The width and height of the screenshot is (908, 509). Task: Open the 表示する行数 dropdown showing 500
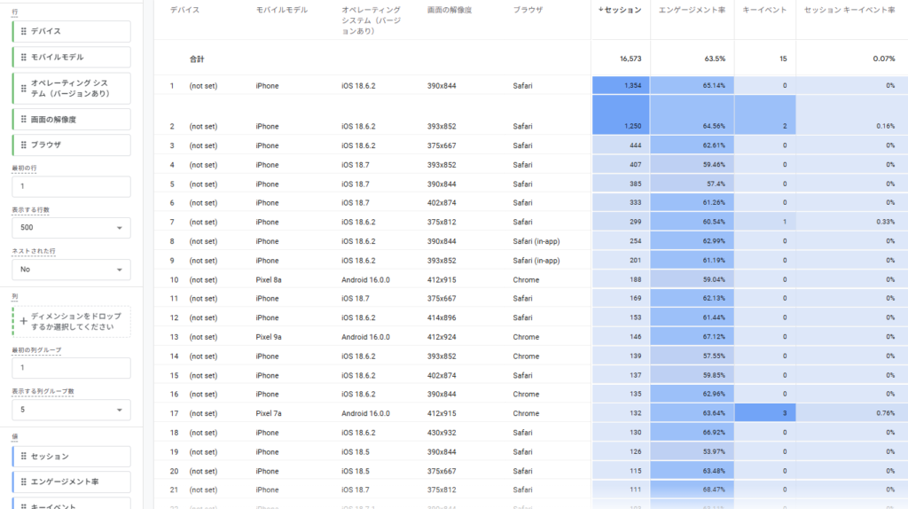[71, 228]
